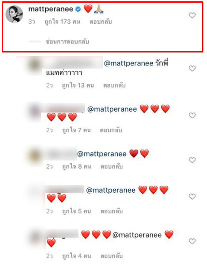Open @mattperanee mention in last reply
Screen dimensions: 207x269
[x=137, y=235]
